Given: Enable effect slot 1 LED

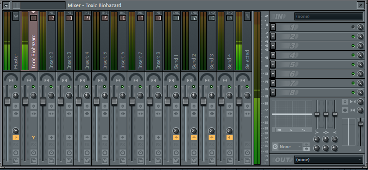Looking at the screenshot, I should (x=353, y=27).
